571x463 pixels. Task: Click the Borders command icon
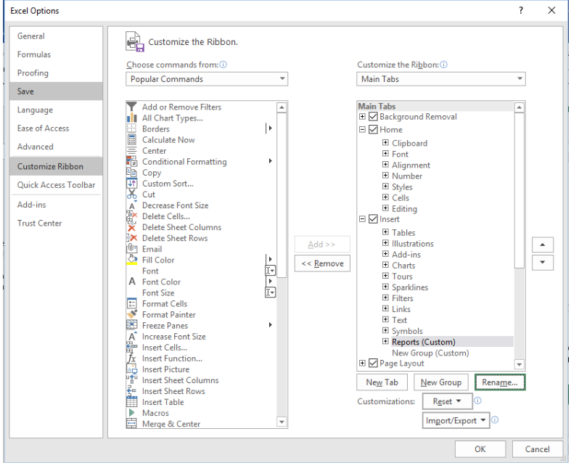tap(131, 128)
